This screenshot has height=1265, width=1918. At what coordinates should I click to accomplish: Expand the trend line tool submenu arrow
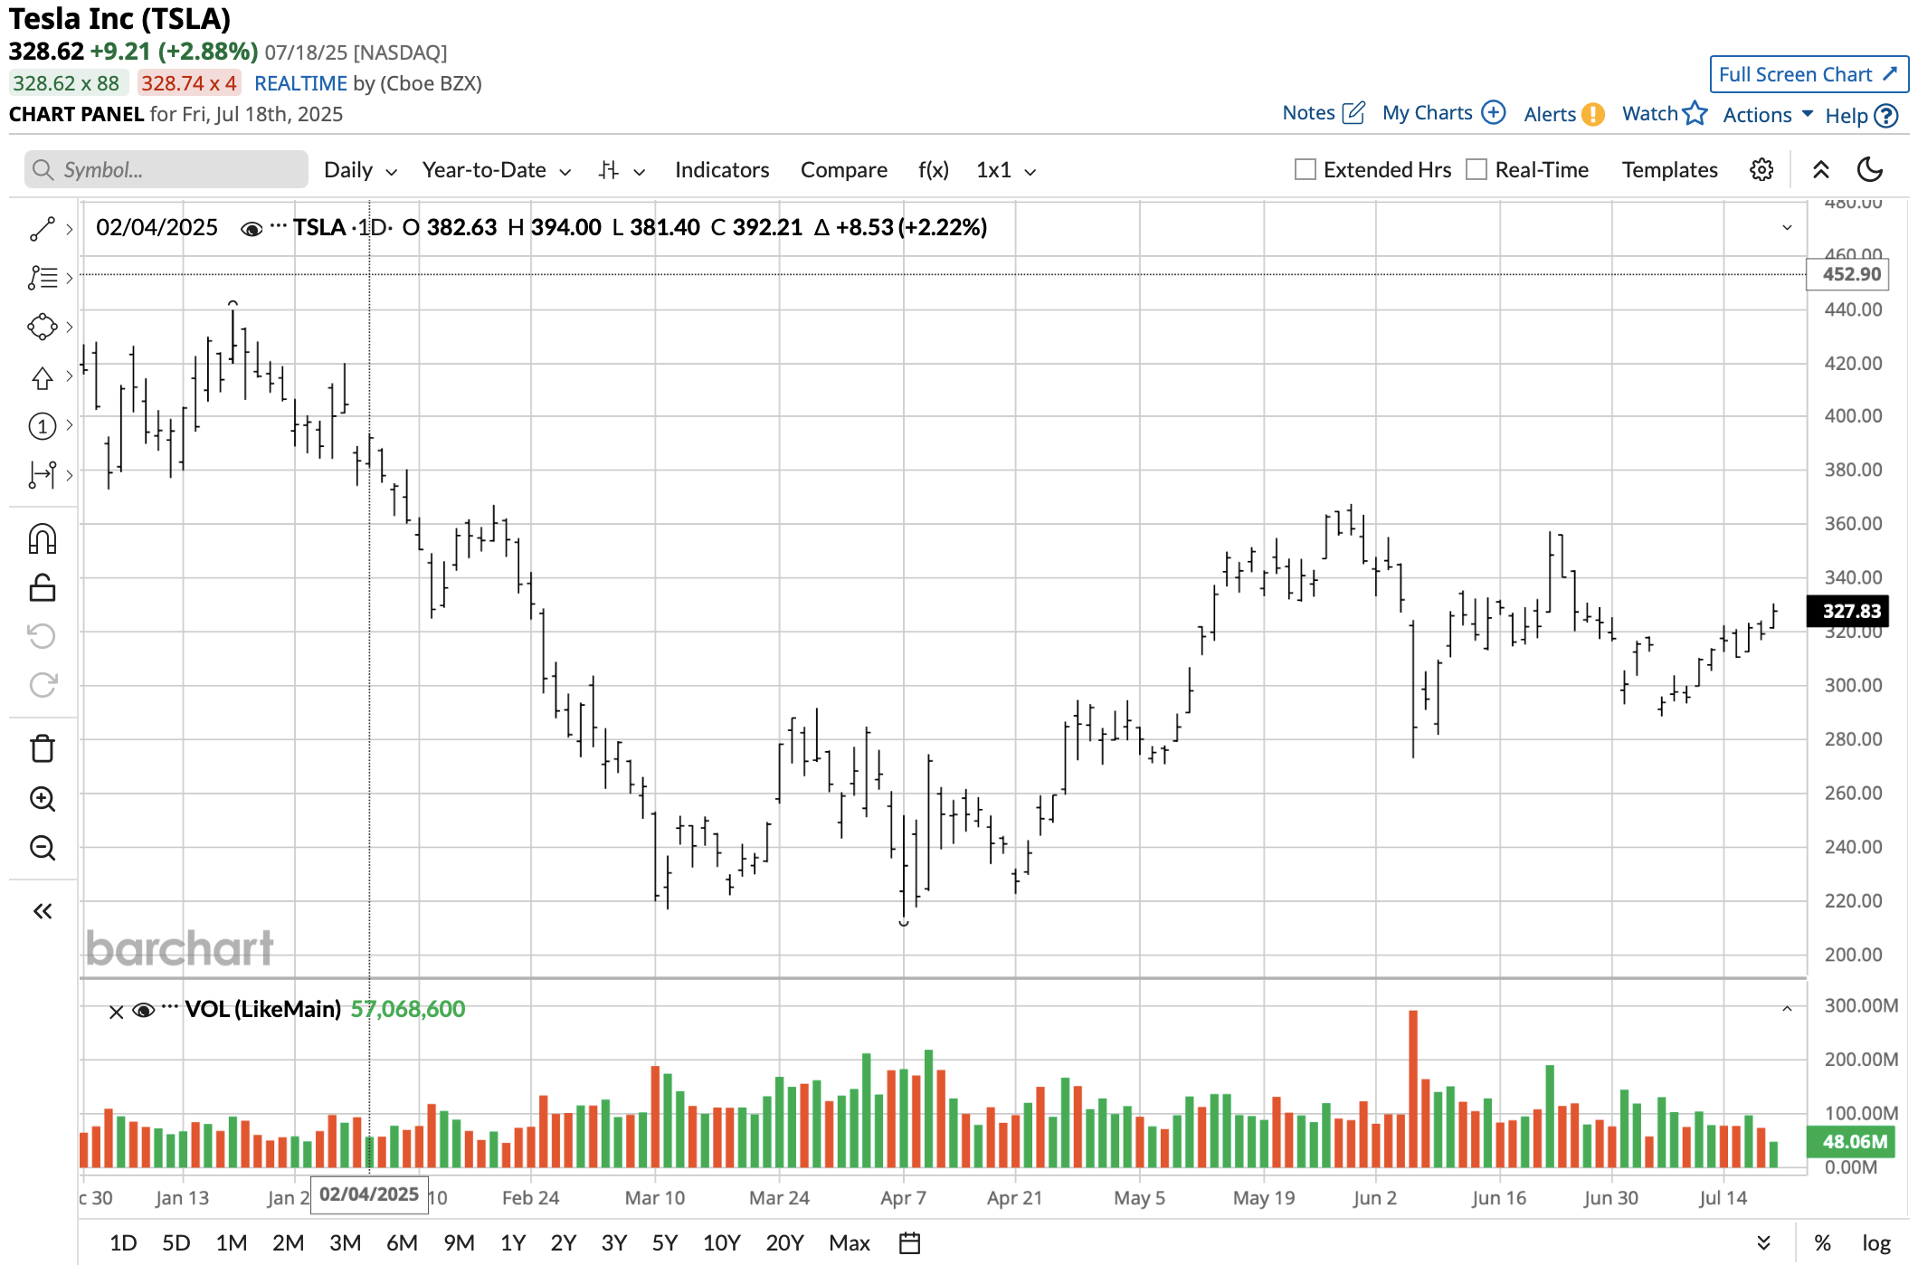tap(69, 229)
